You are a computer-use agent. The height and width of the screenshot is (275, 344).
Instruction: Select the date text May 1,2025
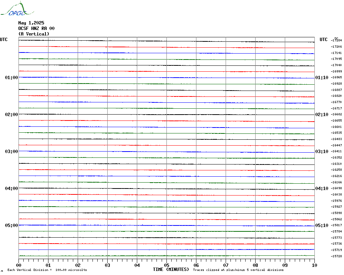31,23
